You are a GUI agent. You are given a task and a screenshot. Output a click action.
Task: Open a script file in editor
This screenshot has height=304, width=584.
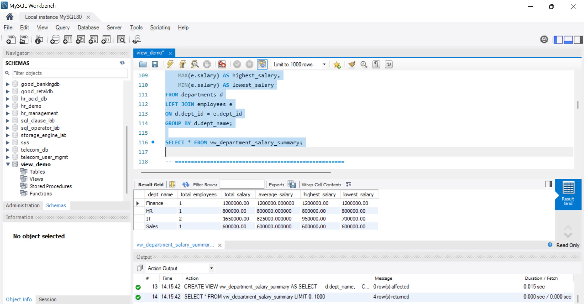click(143, 64)
